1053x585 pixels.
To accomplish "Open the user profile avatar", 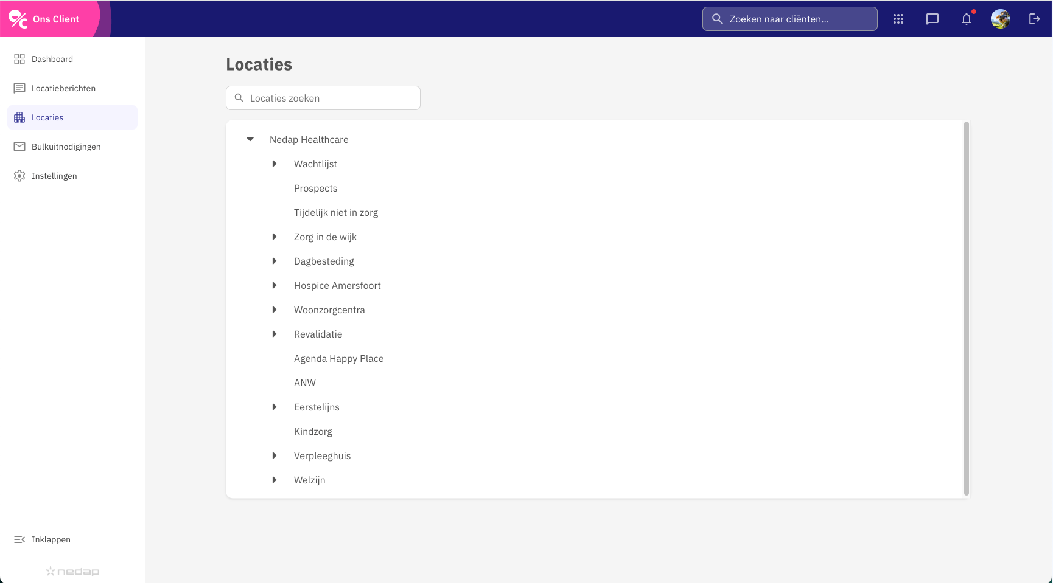I will coord(1001,19).
